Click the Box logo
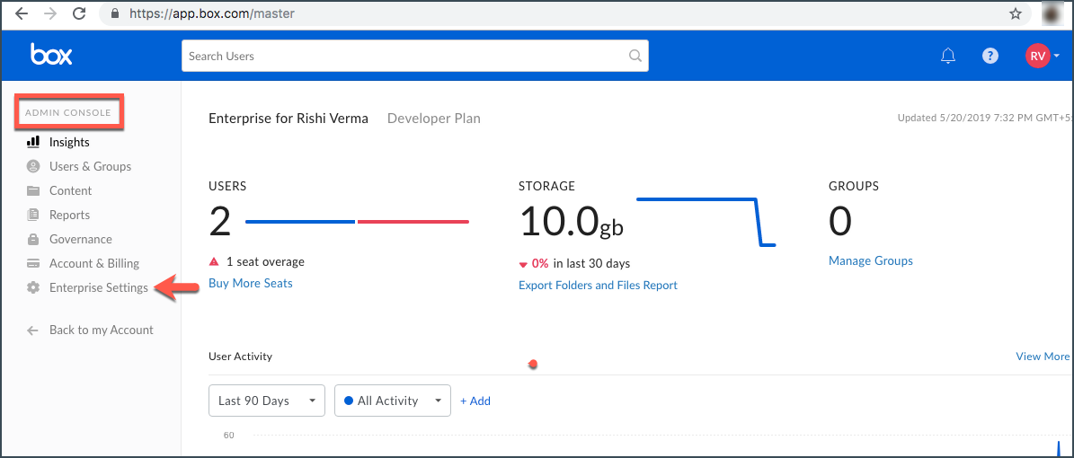 51,54
